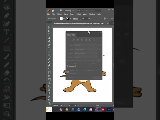The image size is (160, 120).
Task: Select the Curvature tool
Action: coord(49,45)
